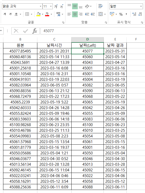
Task: Open the number format dropdown 일반
Action: pos(126,6)
